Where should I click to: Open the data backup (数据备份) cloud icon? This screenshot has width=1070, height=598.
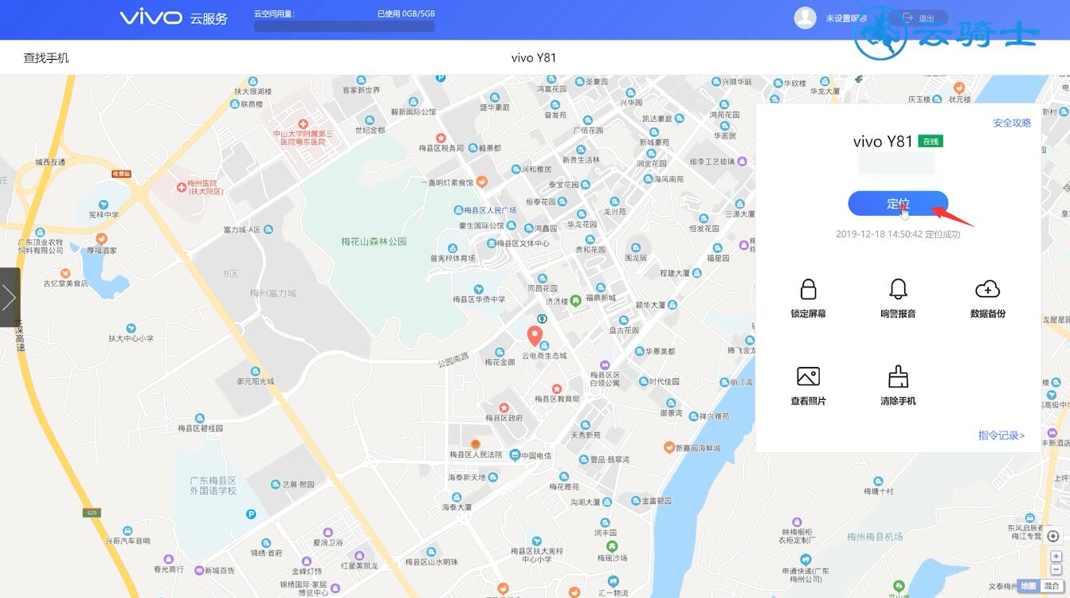987,289
